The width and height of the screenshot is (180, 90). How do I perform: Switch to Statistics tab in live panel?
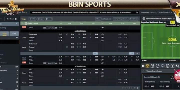click(172, 60)
